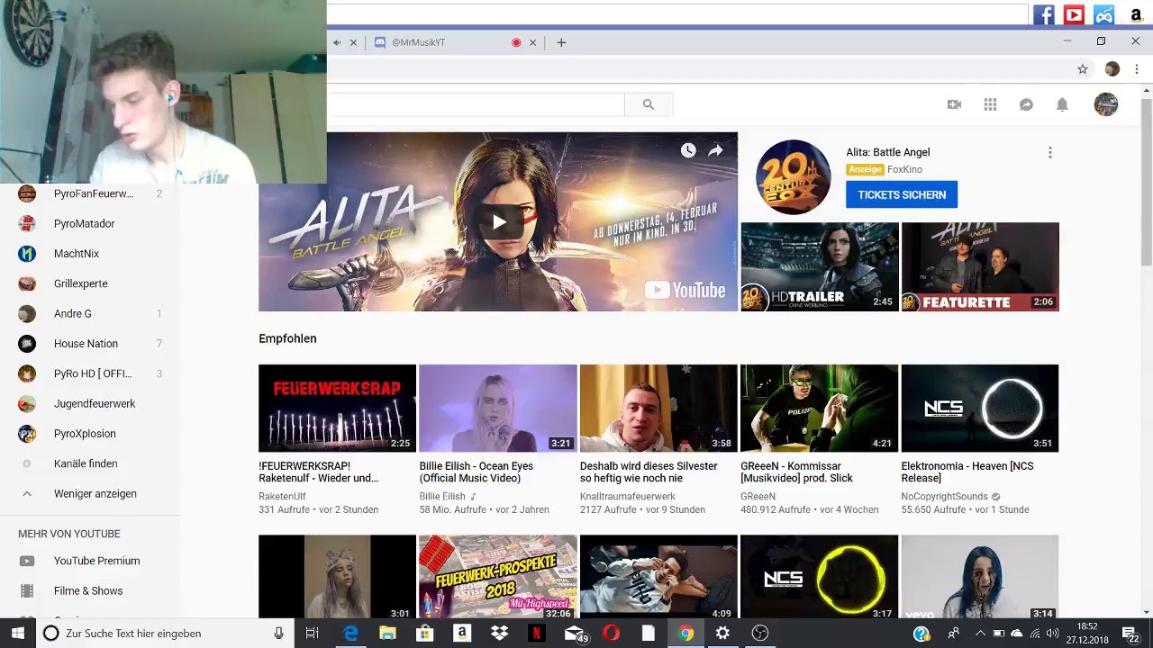Open File Explorer from the taskbar
This screenshot has width=1153, height=648.
click(387, 634)
